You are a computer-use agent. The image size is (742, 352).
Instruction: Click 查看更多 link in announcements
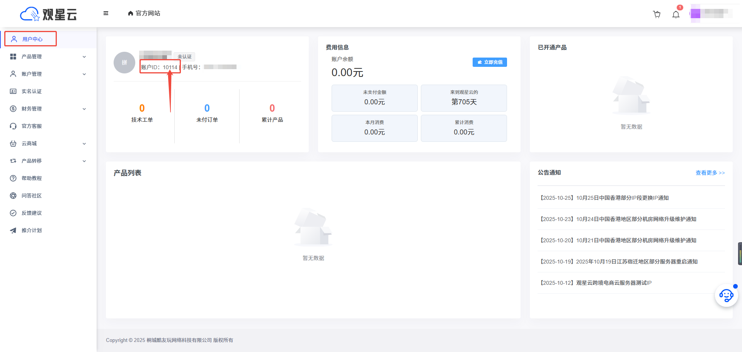pyautogui.click(x=710, y=173)
